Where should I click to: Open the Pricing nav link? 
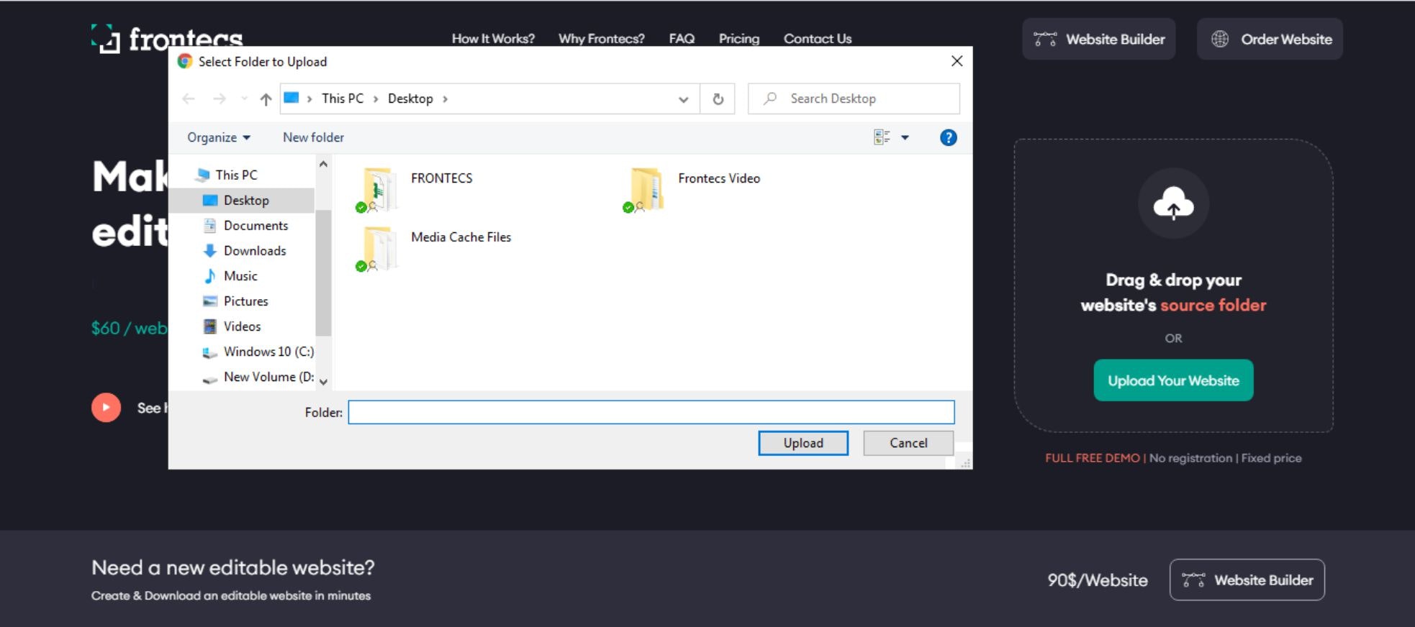click(738, 39)
